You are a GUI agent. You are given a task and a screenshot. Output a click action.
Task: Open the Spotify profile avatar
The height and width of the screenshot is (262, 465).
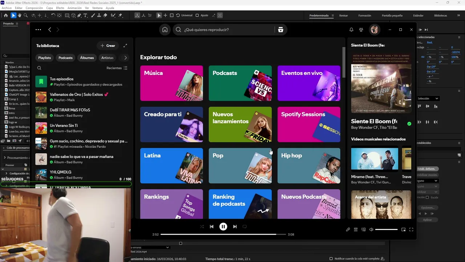coord(375,30)
